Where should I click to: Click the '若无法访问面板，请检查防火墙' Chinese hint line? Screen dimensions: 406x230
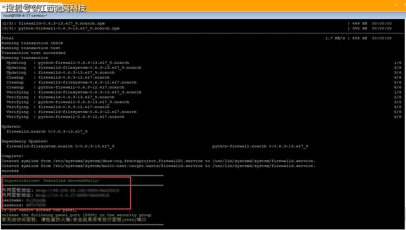point(74,220)
